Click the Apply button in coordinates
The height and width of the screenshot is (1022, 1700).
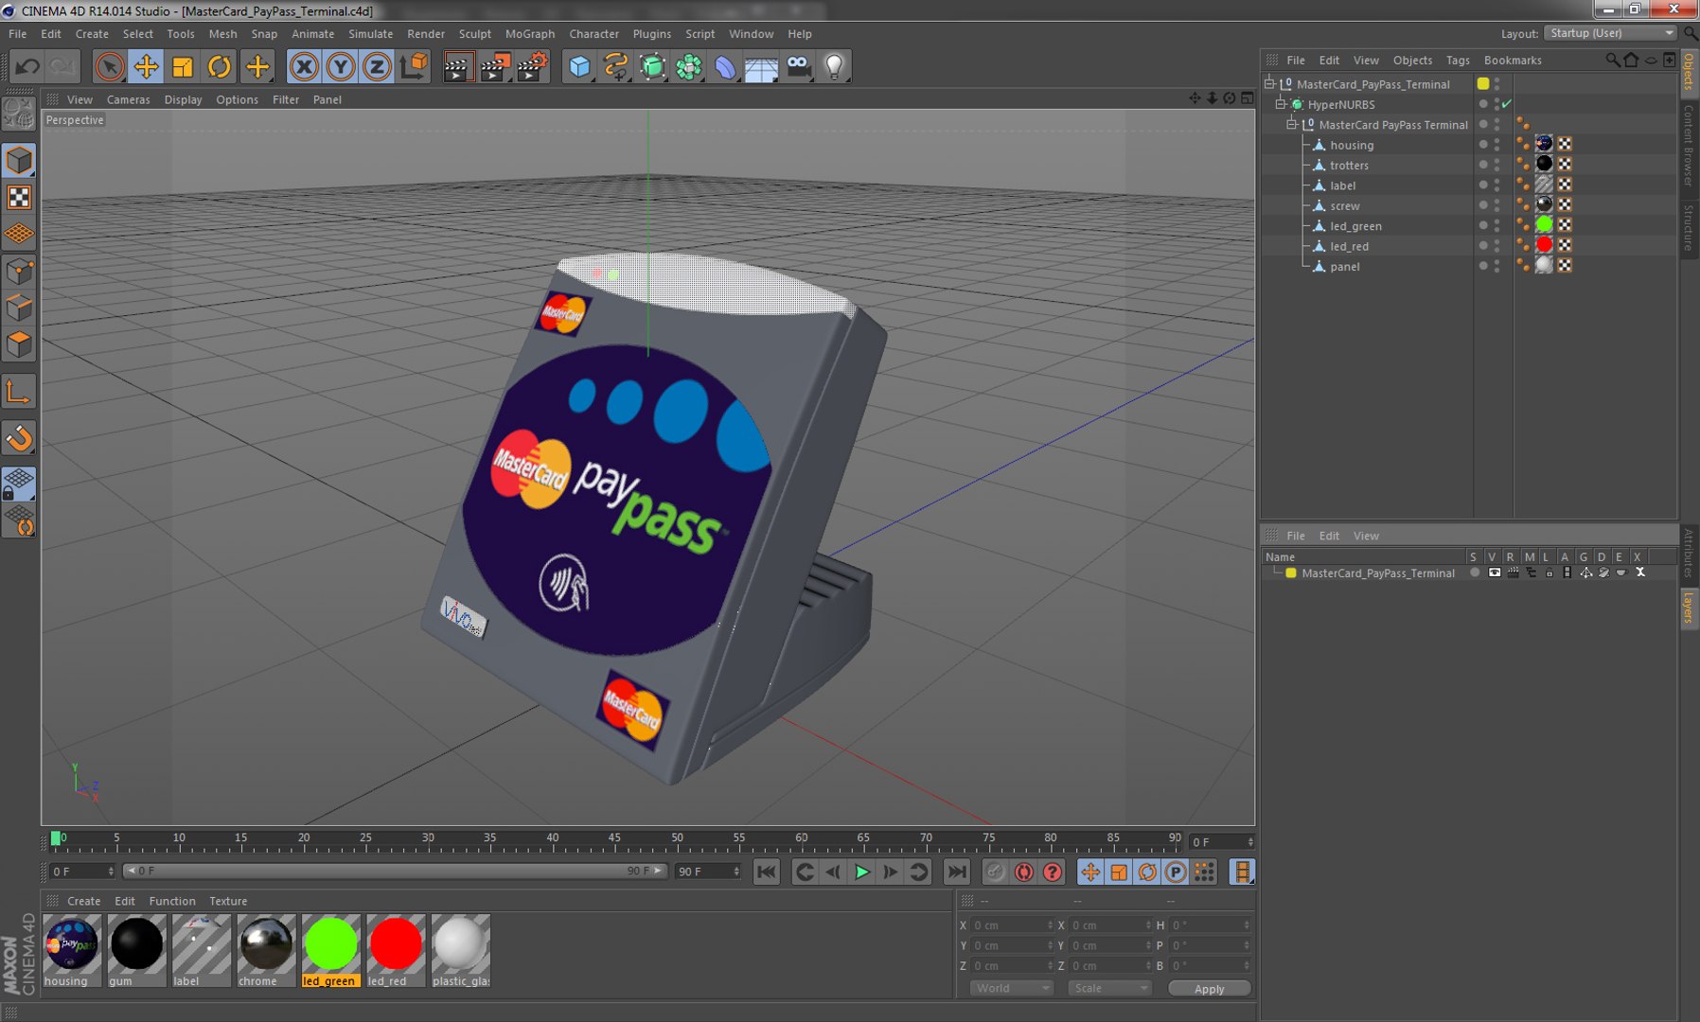[1209, 988]
